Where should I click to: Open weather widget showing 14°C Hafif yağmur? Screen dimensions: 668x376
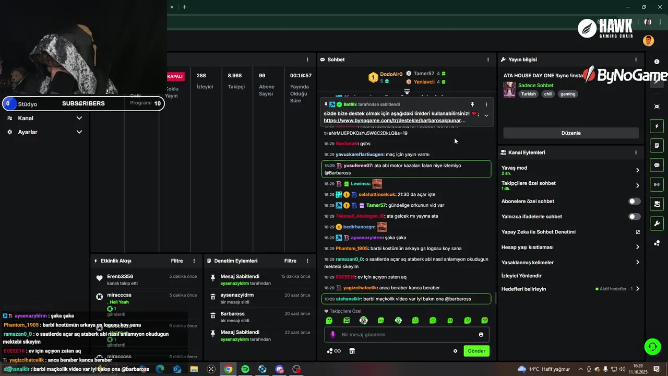click(x=544, y=369)
